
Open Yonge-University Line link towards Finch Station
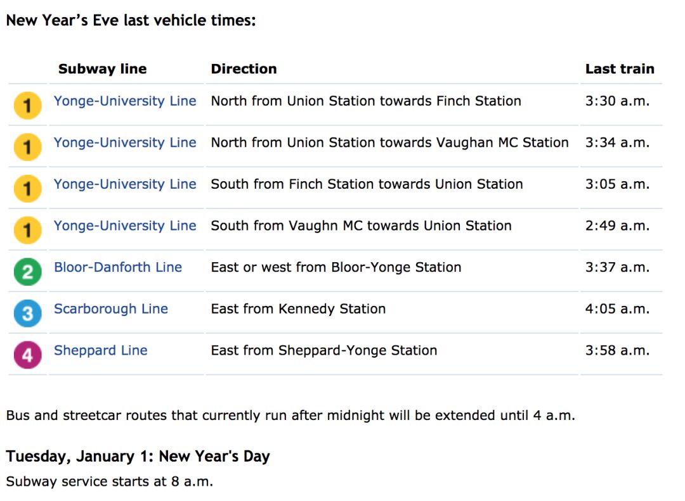(x=125, y=101)
